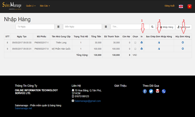Copy the Mỹ Phẩm Hàn Quốc import order
Screen dimensions: 195x117
pyautogui.click(x=159, y=49)
